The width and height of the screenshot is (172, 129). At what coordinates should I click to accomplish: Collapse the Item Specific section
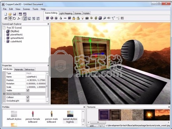tap(4, 94)
